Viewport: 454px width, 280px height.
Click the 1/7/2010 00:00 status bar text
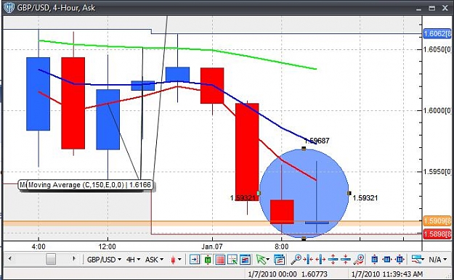[272, 274]
